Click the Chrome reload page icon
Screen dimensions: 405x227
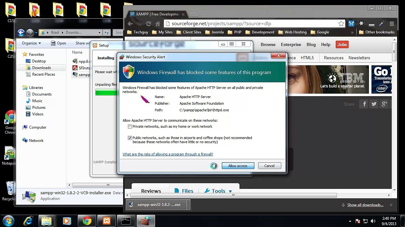pyautogui.click(x=148, y=24)
